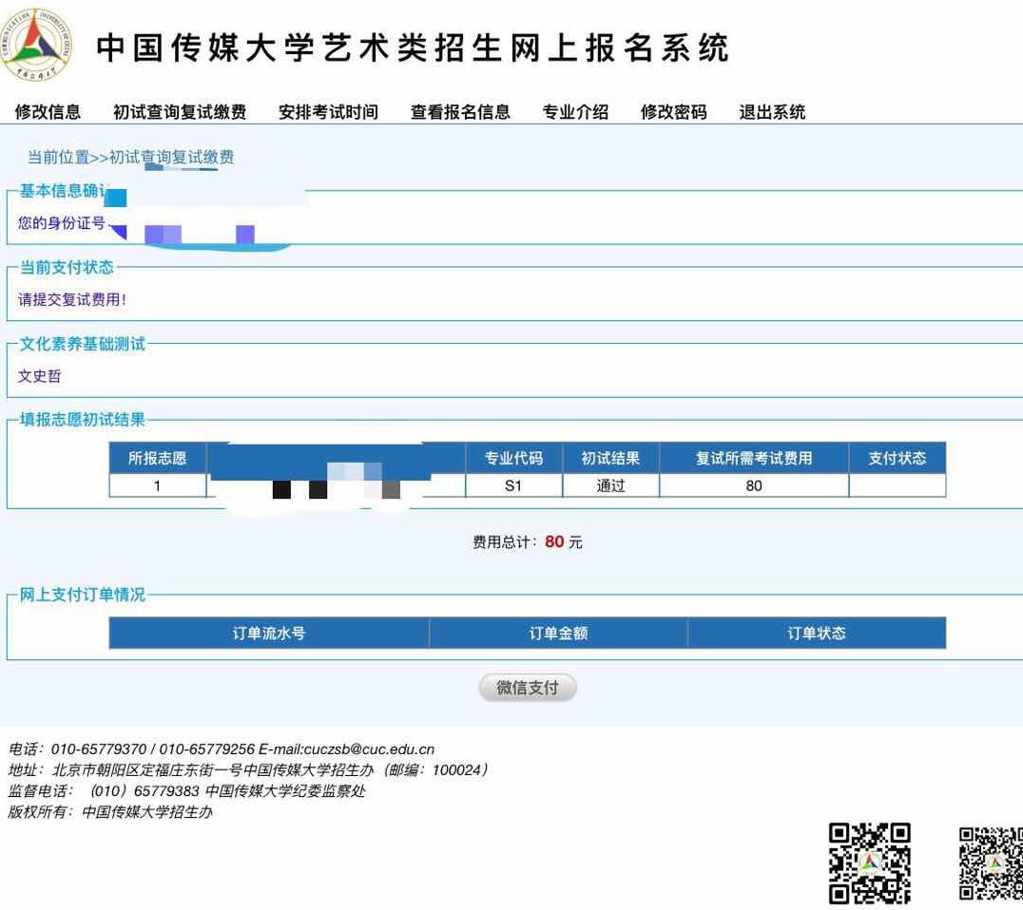1023x910 pixels.
Task: Click the 订单流水号 column header
Action: click(x=269, y=633)
